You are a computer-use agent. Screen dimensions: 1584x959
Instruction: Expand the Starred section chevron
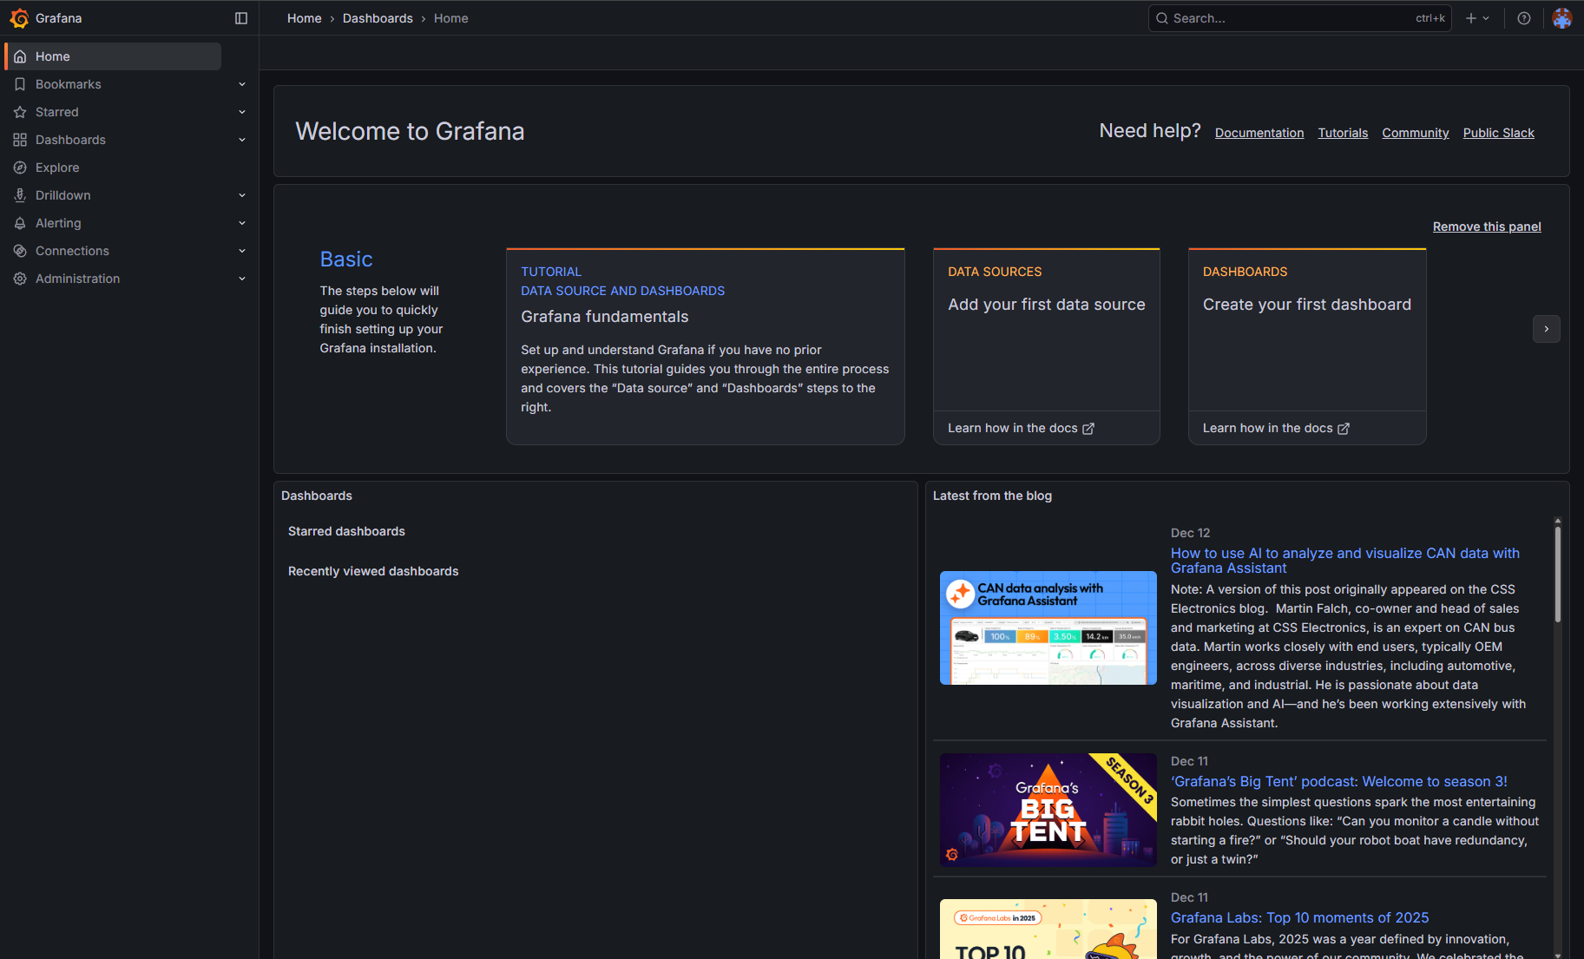(242, 112)
